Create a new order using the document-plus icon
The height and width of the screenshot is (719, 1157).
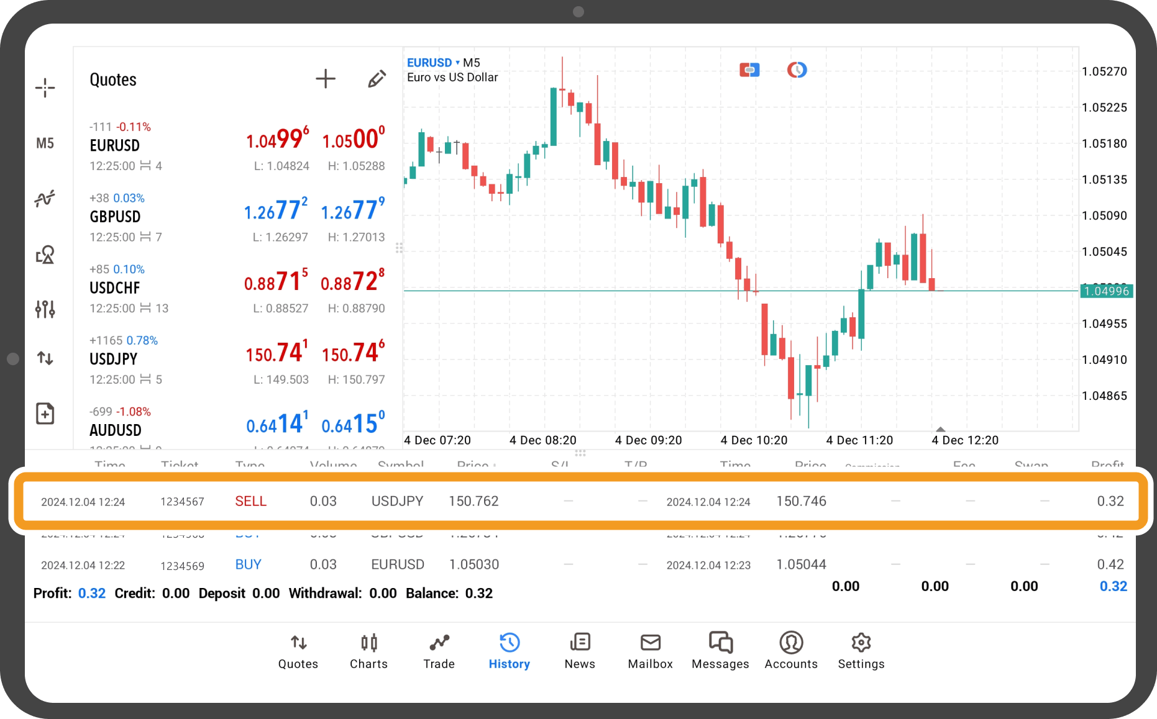(x=45, y=413)
